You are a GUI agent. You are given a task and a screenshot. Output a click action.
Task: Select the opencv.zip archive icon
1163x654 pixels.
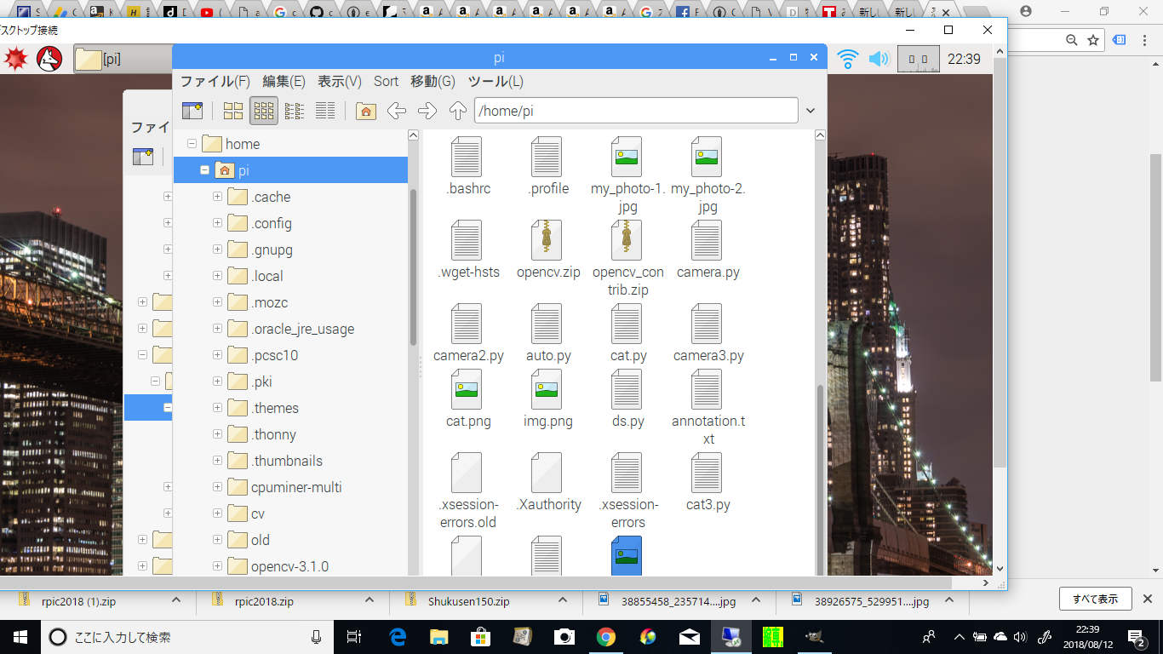(x=547, y=241)
